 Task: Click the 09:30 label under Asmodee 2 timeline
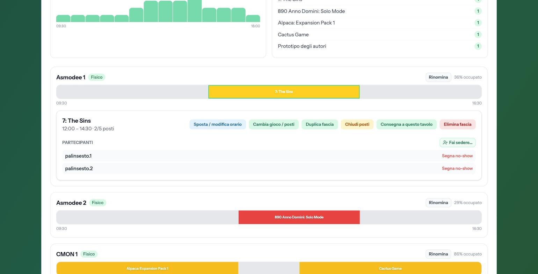(61, 229)
